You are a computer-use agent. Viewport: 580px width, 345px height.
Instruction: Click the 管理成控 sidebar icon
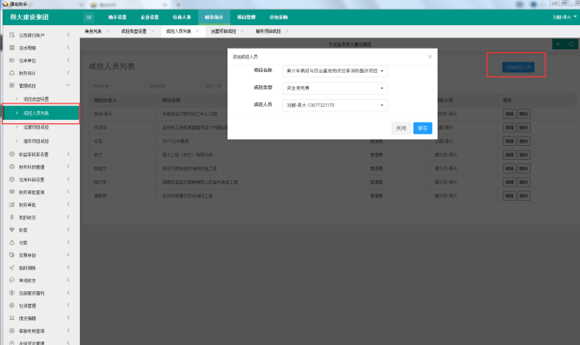[x=12, y=85]
